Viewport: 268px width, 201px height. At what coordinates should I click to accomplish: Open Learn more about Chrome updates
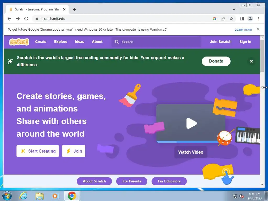[x=243, y=29]
